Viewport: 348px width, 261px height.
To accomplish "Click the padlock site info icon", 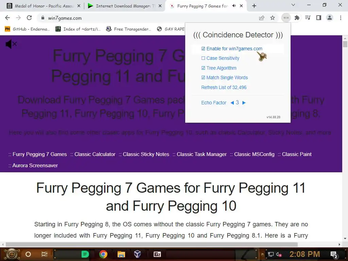I will click(43, 18).
